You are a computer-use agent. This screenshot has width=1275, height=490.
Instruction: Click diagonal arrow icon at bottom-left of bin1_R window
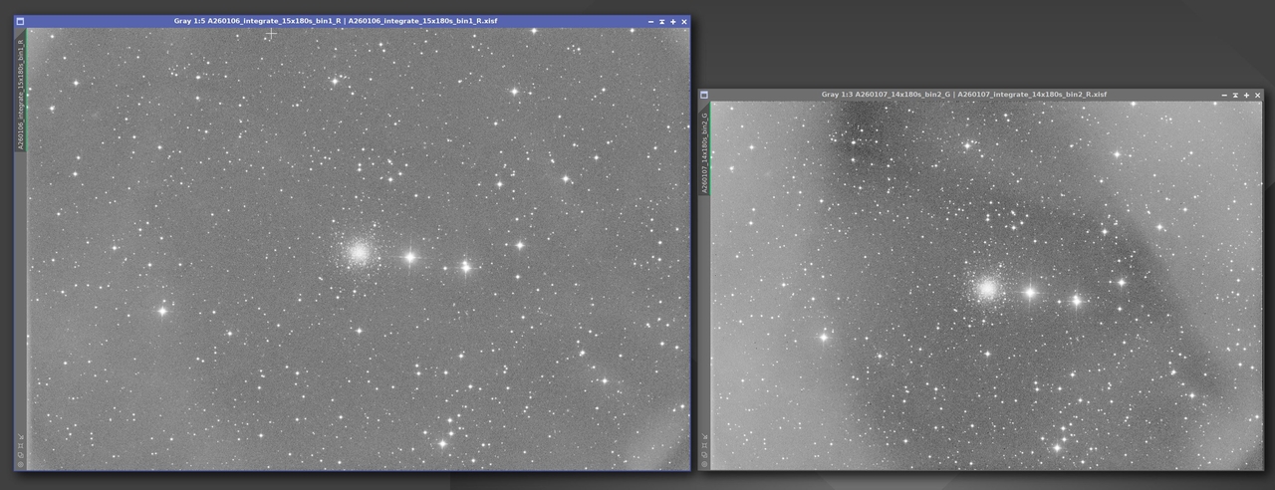21,436
